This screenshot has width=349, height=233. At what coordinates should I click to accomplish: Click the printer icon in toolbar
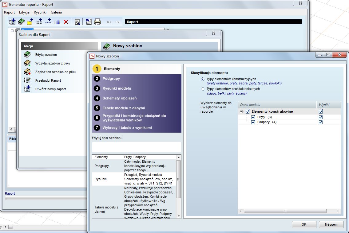click(x=97, y=22)
